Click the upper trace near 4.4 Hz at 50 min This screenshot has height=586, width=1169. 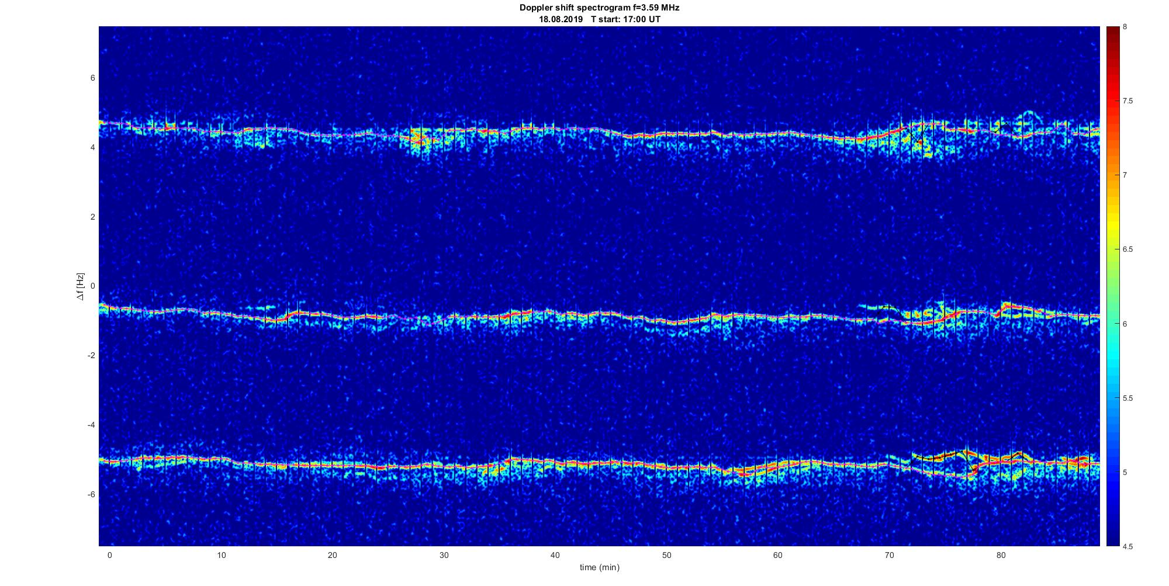click(666, 134)
